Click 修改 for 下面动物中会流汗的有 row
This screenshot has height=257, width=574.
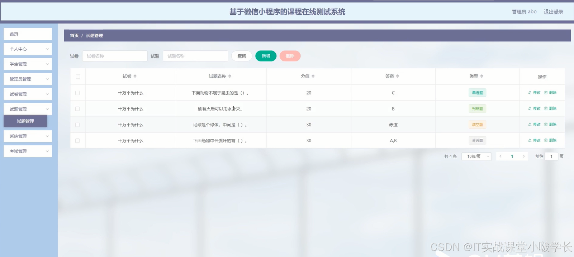534,140
